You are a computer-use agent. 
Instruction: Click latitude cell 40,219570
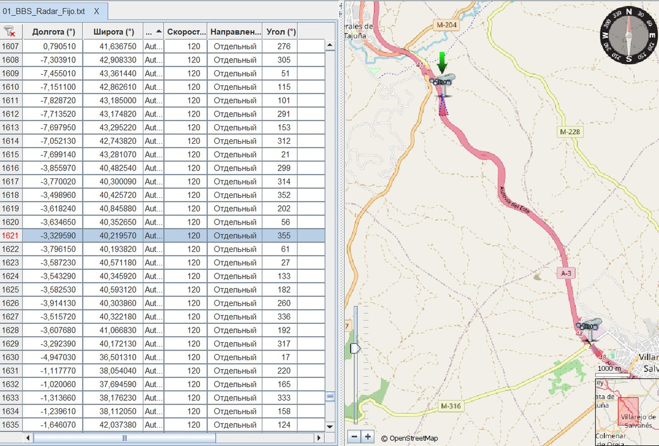(113, 236)
